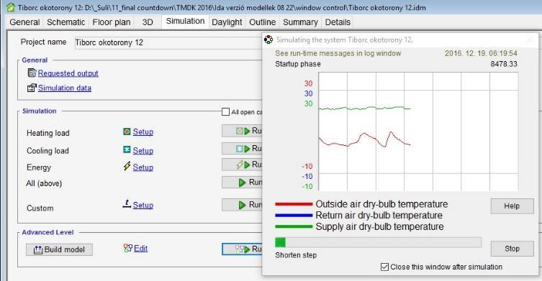The width and height of the screenshot is (542, 281).
Task: Open the General tab
Action: (x=24, y=22)
